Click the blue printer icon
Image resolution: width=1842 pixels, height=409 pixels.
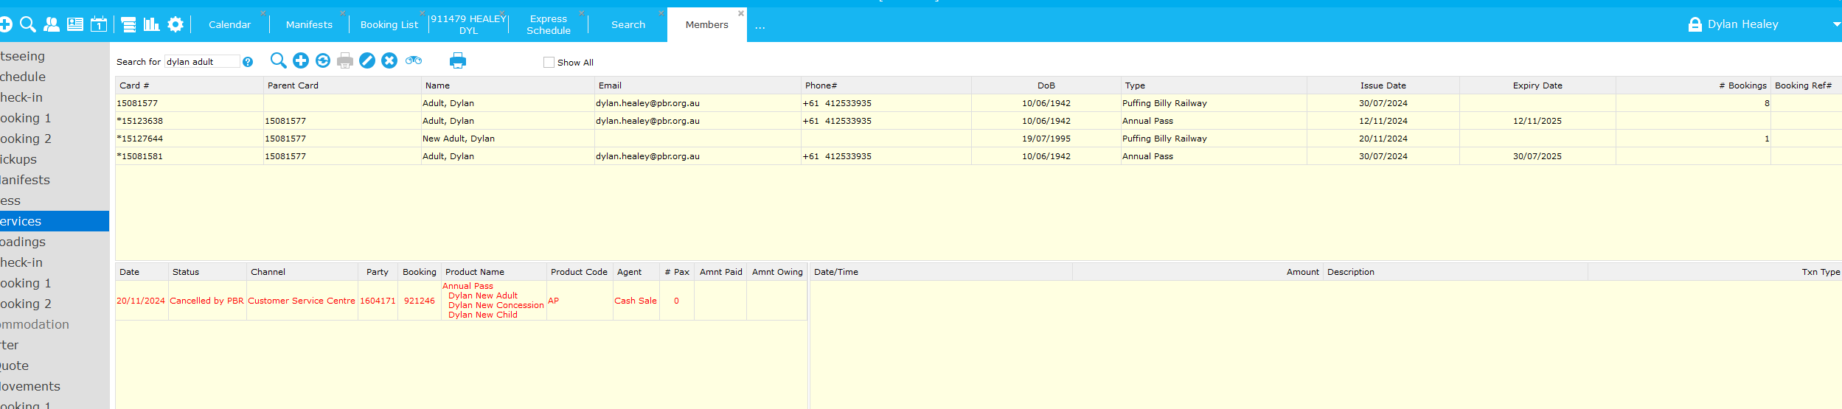(458, 60)
